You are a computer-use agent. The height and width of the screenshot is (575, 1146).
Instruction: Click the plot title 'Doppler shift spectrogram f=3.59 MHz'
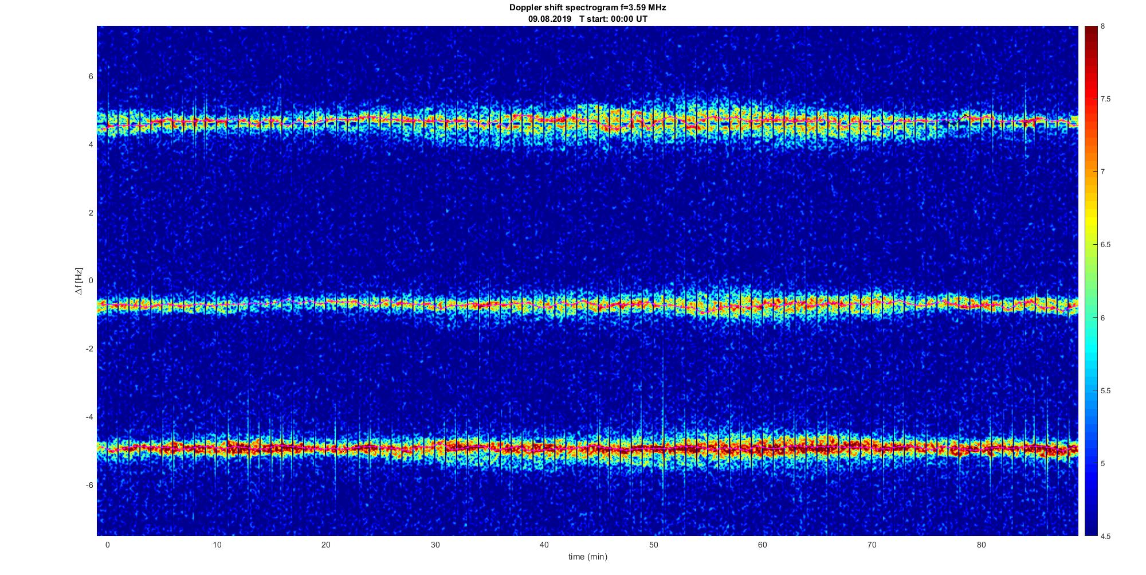click(587, 7)
